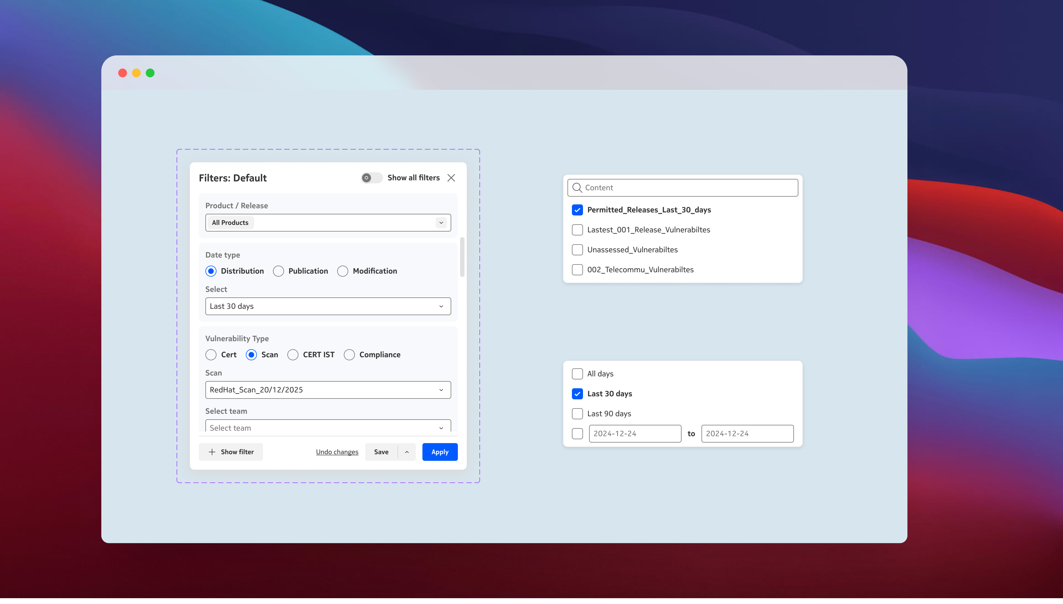Uncheck Permitted_Releases_Last_30_days checkbox
Image resolution: width=1063 pixels, height=604 pixels.
click(x=577, y=210)
